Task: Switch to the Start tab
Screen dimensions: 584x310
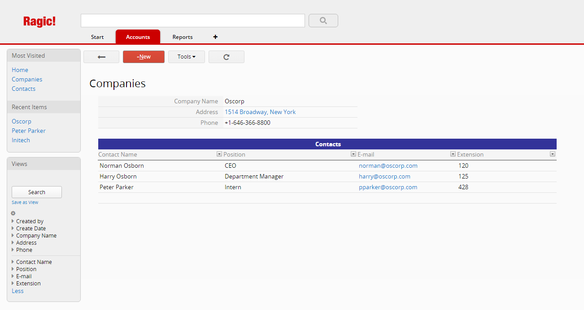Action: [97, 37]
